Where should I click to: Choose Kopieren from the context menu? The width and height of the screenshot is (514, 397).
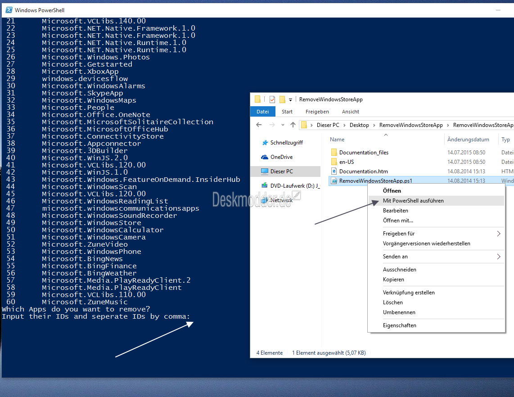coord(436,280)
